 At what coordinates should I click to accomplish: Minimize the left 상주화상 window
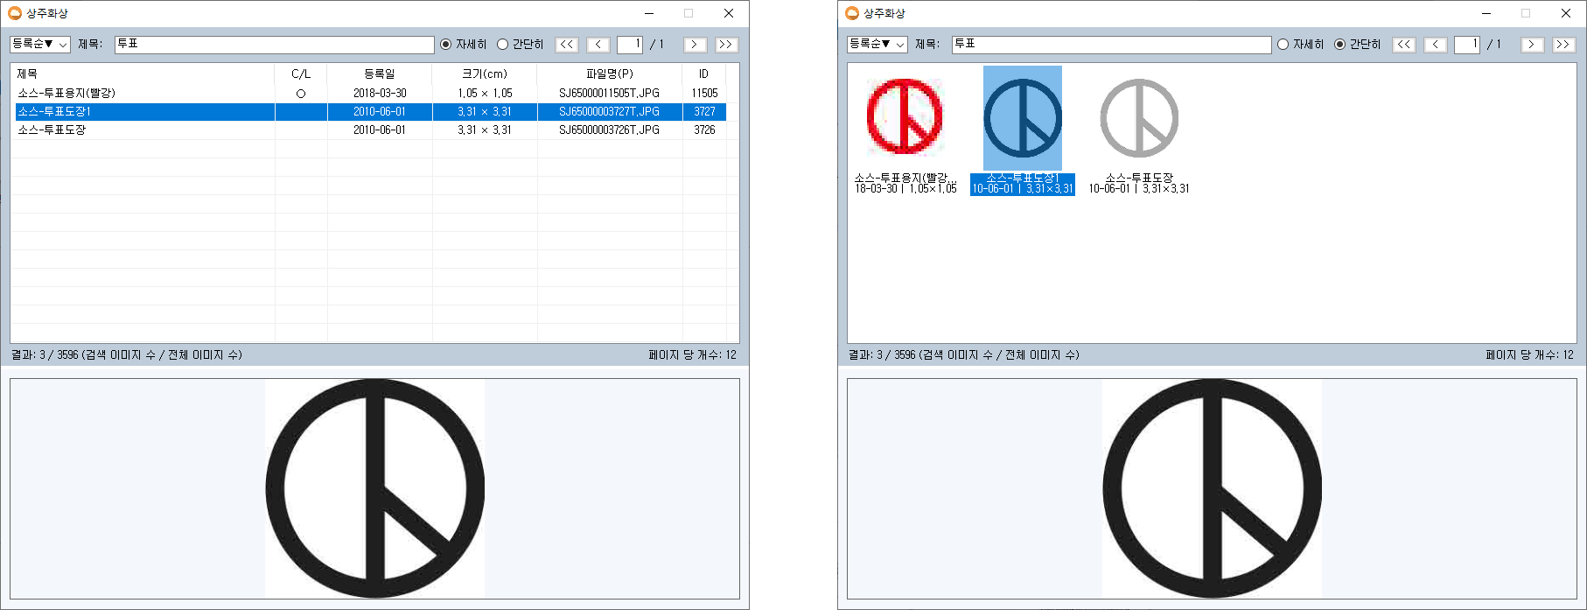[649, 13]
